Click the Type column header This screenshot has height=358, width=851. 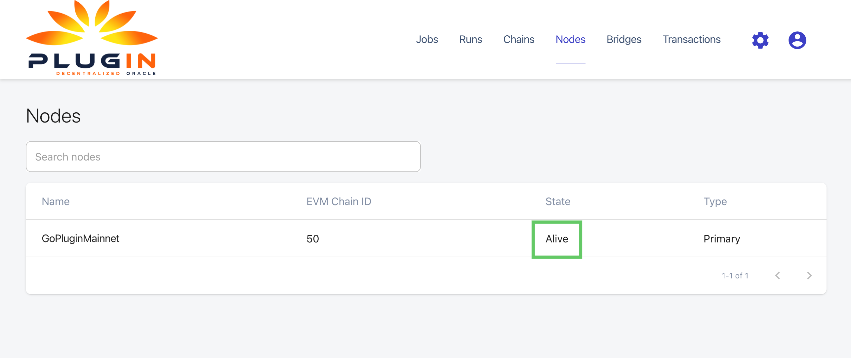[715, 201]
